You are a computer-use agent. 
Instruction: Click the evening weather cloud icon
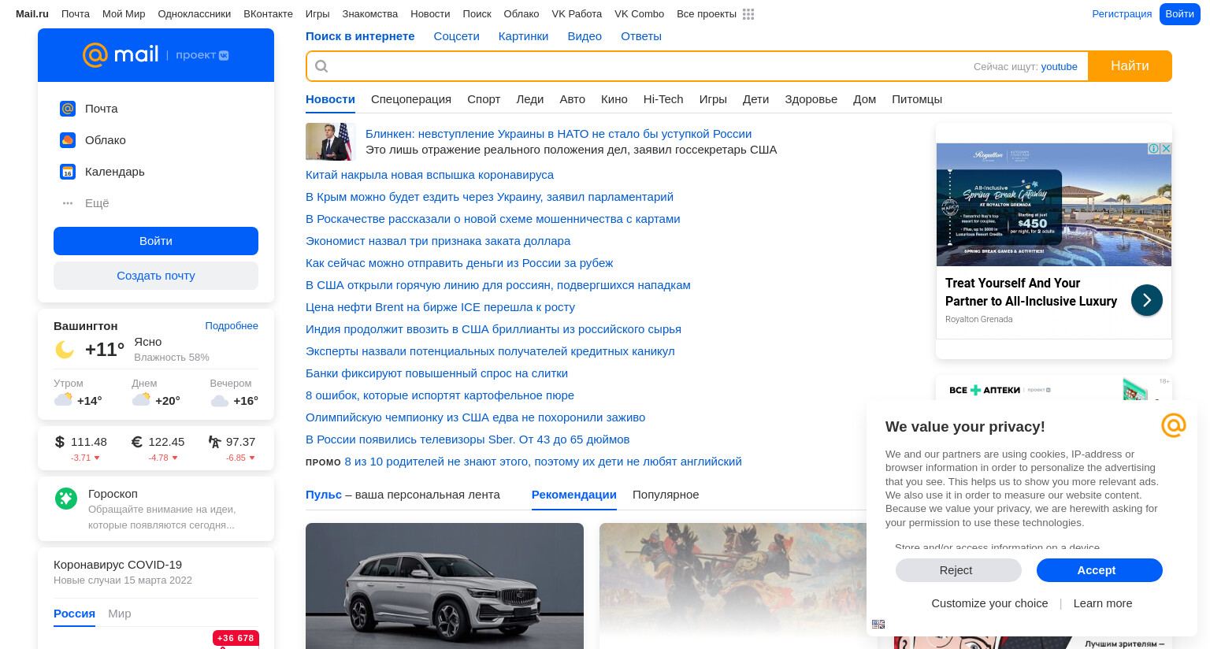(220, 401)
